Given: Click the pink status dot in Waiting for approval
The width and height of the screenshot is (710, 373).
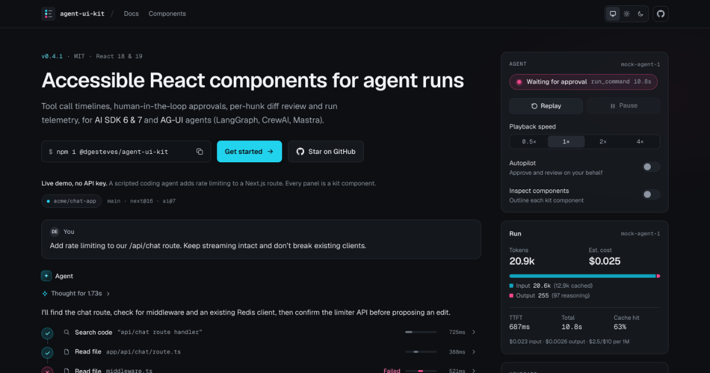Looking at the screenshot, I should click(x=519, y=82).
